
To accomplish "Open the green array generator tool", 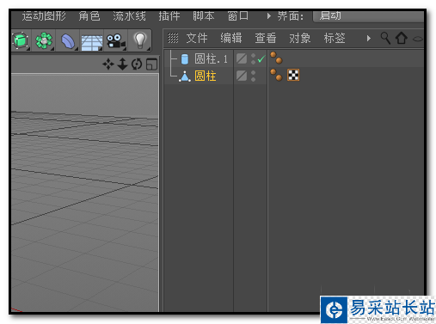I will 44,40.
